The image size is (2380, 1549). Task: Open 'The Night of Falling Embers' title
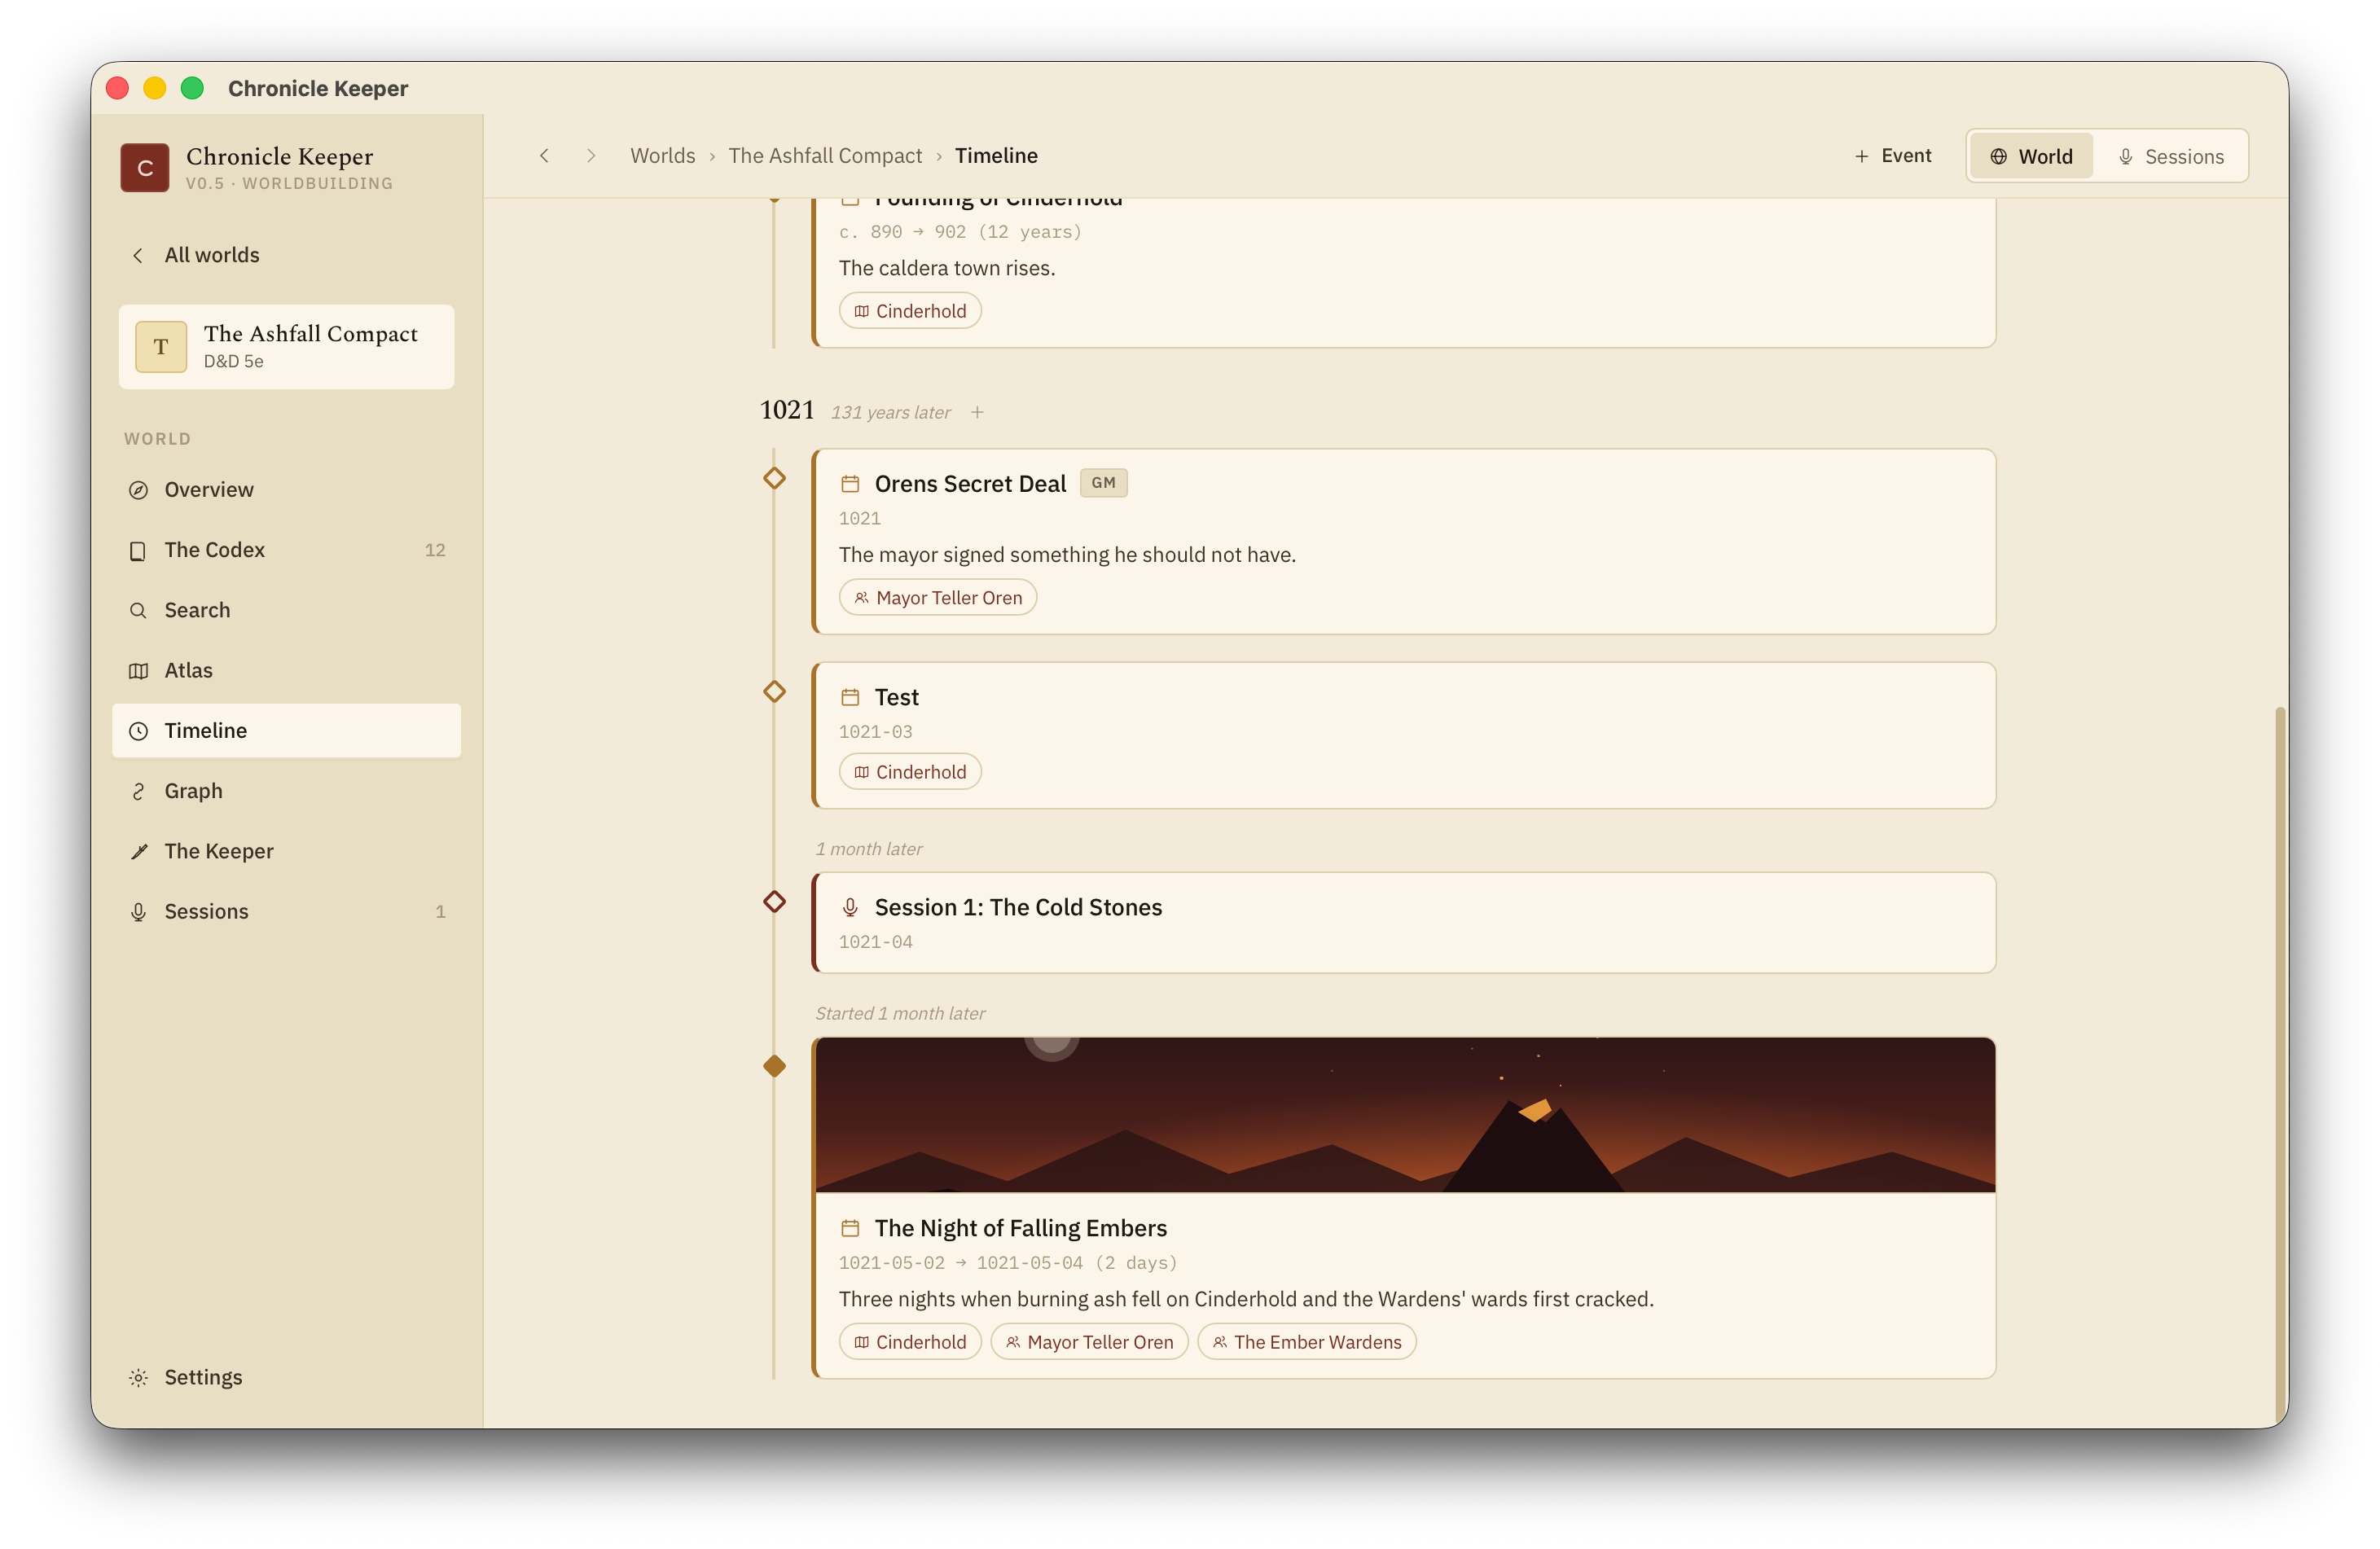(1021, 1228)
